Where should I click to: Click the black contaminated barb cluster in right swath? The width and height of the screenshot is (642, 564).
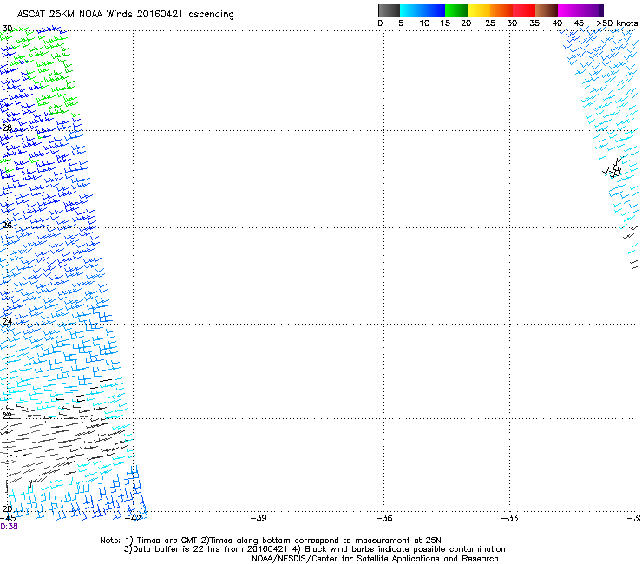click(x=613, y=168)
